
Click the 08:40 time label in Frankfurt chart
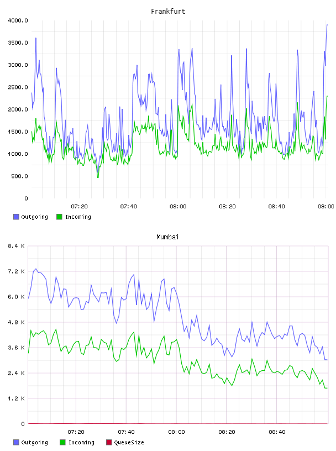coord(277,207)
